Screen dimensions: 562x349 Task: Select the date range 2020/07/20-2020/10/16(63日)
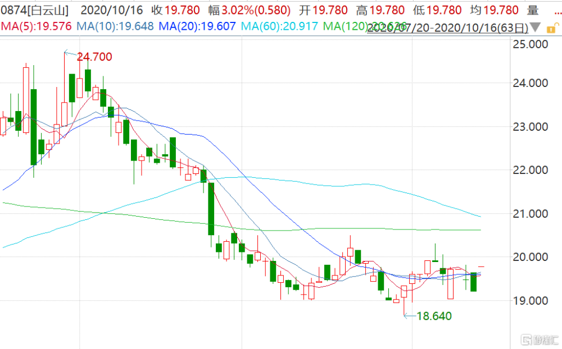point(448,27)
